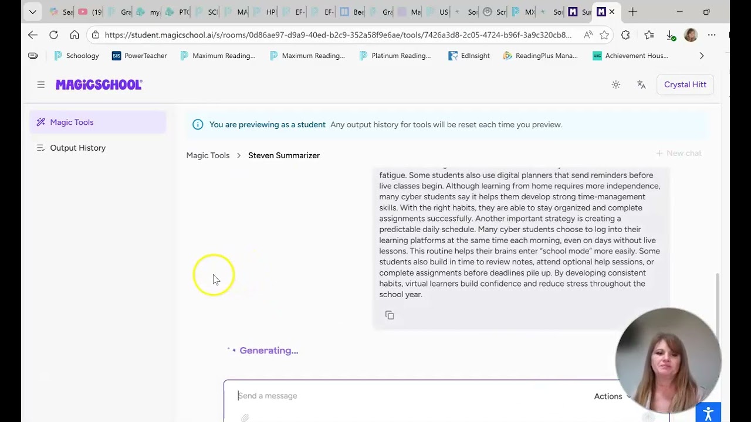The image size is (751, 422).
Task: Click the bookmarks bar leftmost icon
Action: coord(33,56)
